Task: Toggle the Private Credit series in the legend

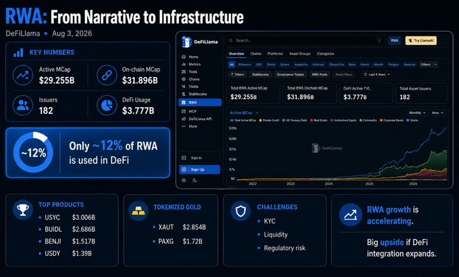Action: (x=269, y=121)
